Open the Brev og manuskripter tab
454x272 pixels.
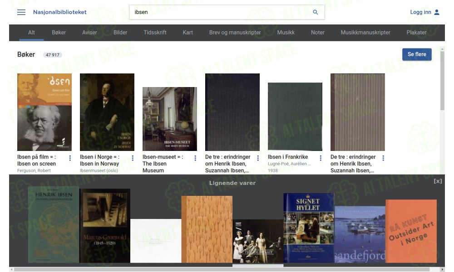pyautogui.click(x=235, y=33)
